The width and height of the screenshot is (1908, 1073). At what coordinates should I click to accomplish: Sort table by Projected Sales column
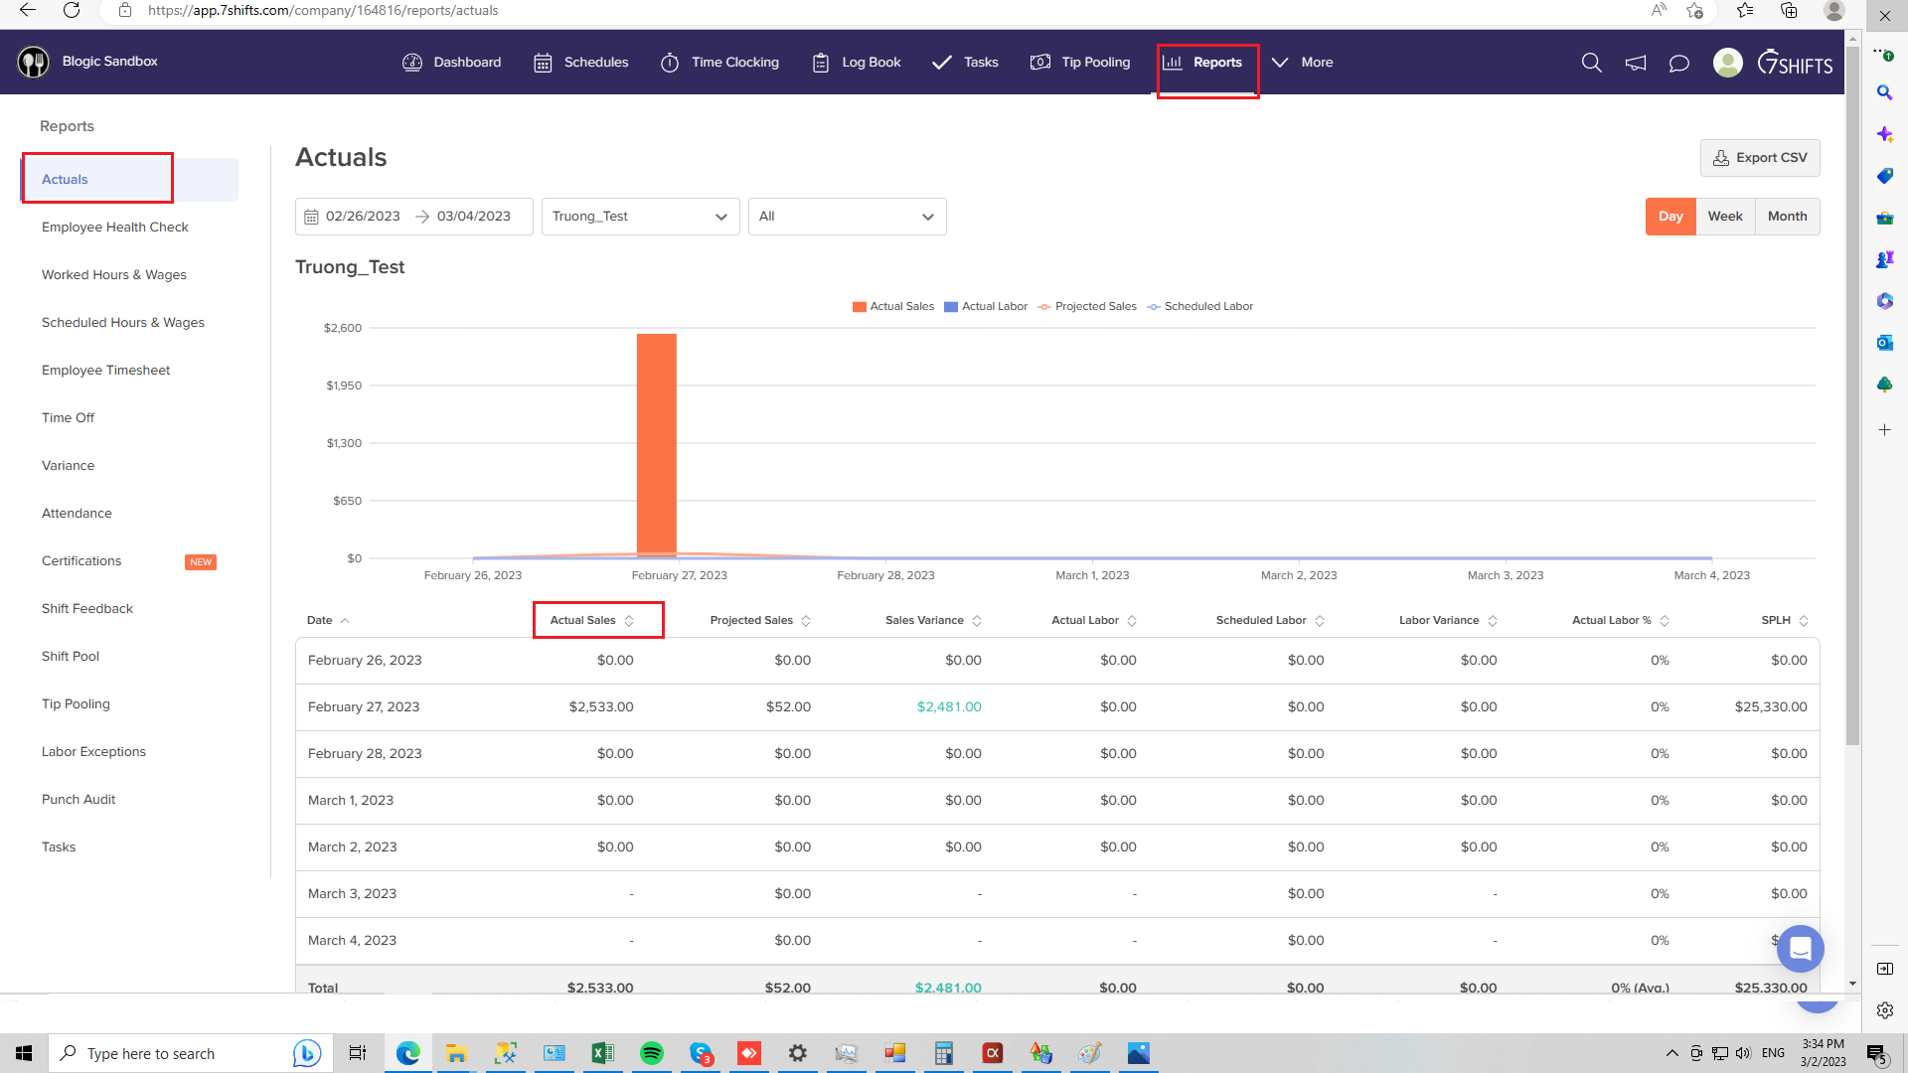point(760,621)
